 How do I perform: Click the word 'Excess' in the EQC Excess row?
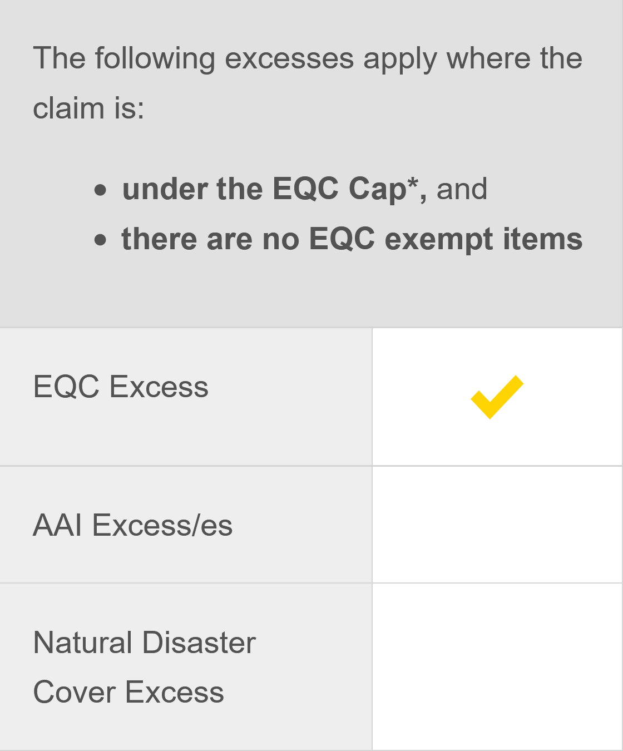click(159, 387)
